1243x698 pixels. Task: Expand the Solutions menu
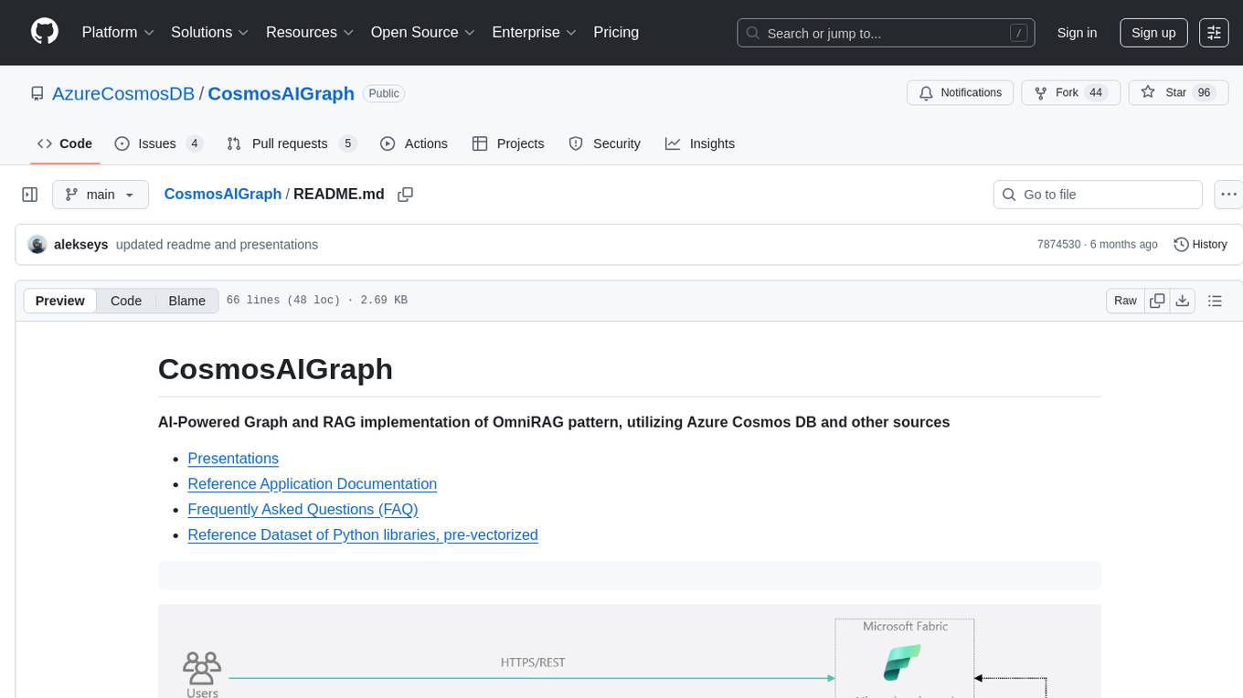click(x=210, y=32)
